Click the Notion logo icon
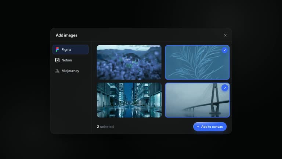The width and height of the screenshot is (282, 159). pyautogui.click(x=57, y=60)
